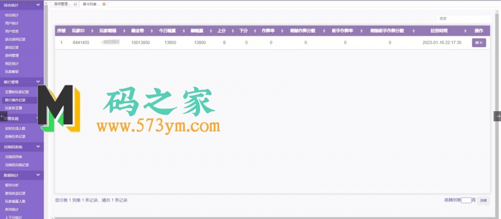Image resolution: width=501 pixels, height=219 pixels.
Task: Click 總金幣 value 10013950
Action: tap(140, 42)
